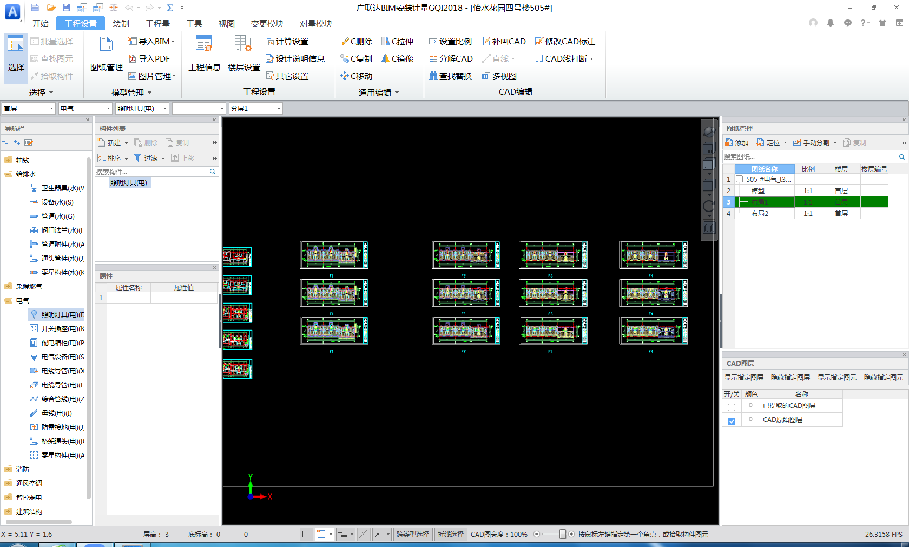Image resolution: width=909 pixels, height=547 pixels.
Task: Click the brightness decrease minus button
Action: tap(537, 534)
